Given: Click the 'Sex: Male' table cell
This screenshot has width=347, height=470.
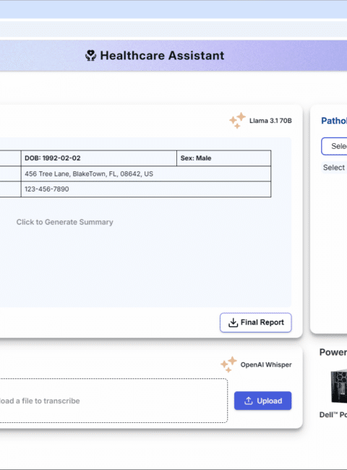Looking at the screenshot, I should coord(224,158).
